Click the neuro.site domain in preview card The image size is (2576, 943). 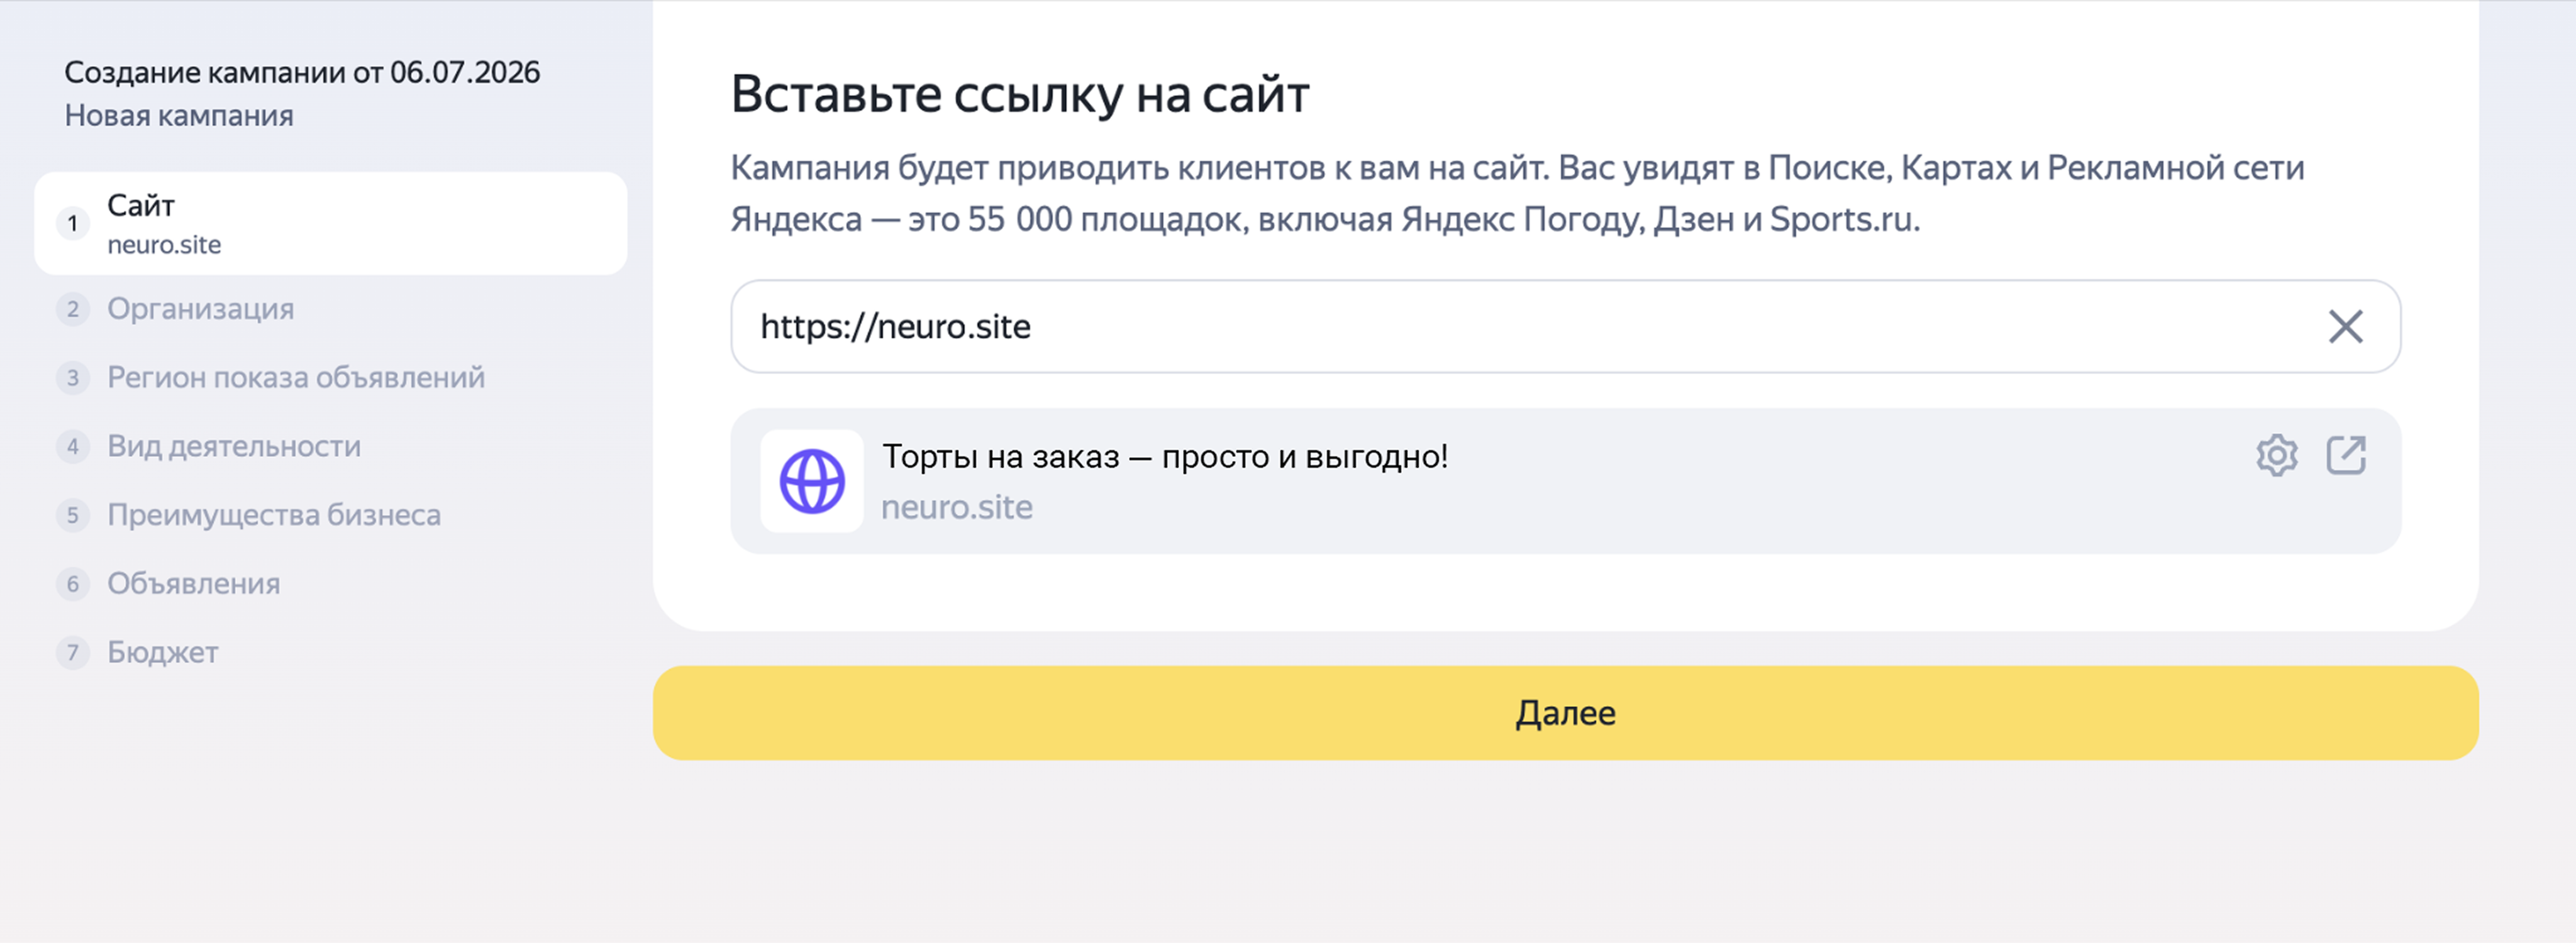957,508
